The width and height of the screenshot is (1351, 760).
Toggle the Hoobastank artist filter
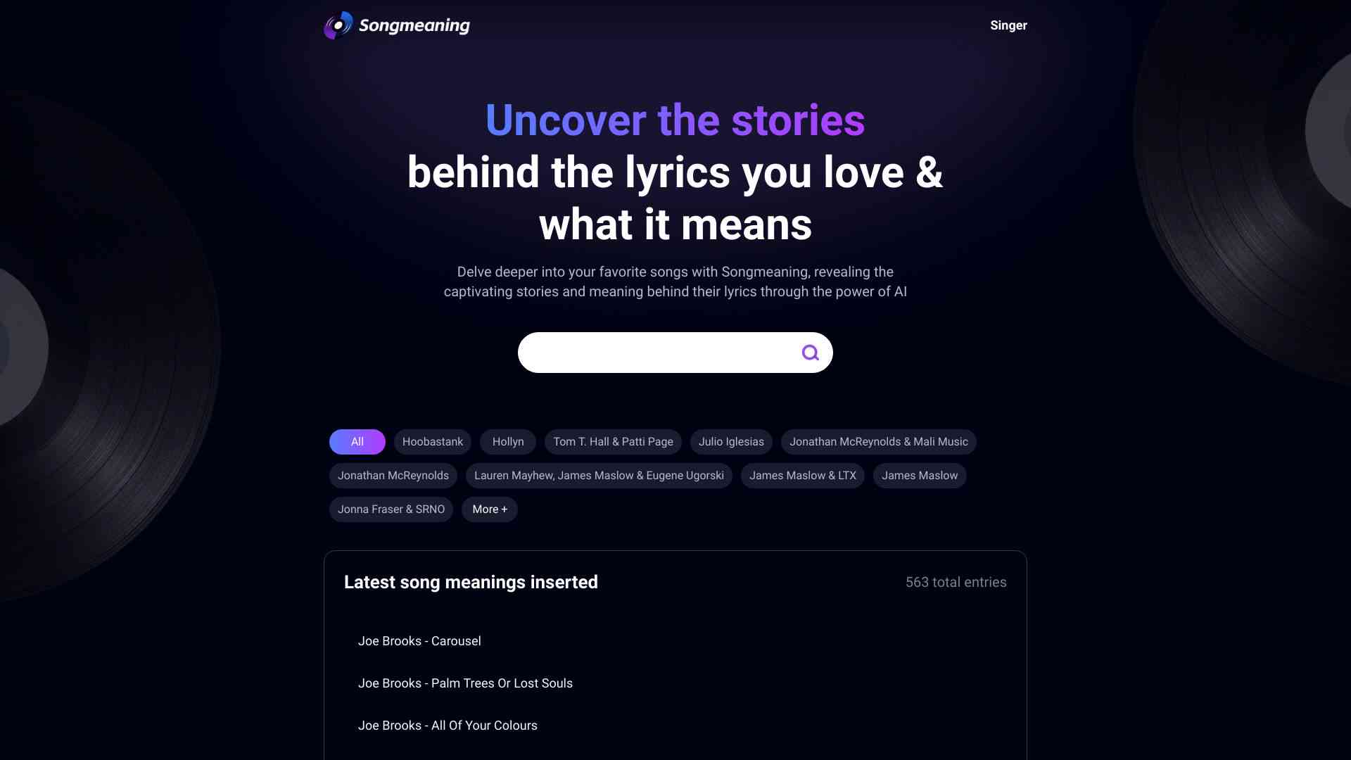(433, 442)
